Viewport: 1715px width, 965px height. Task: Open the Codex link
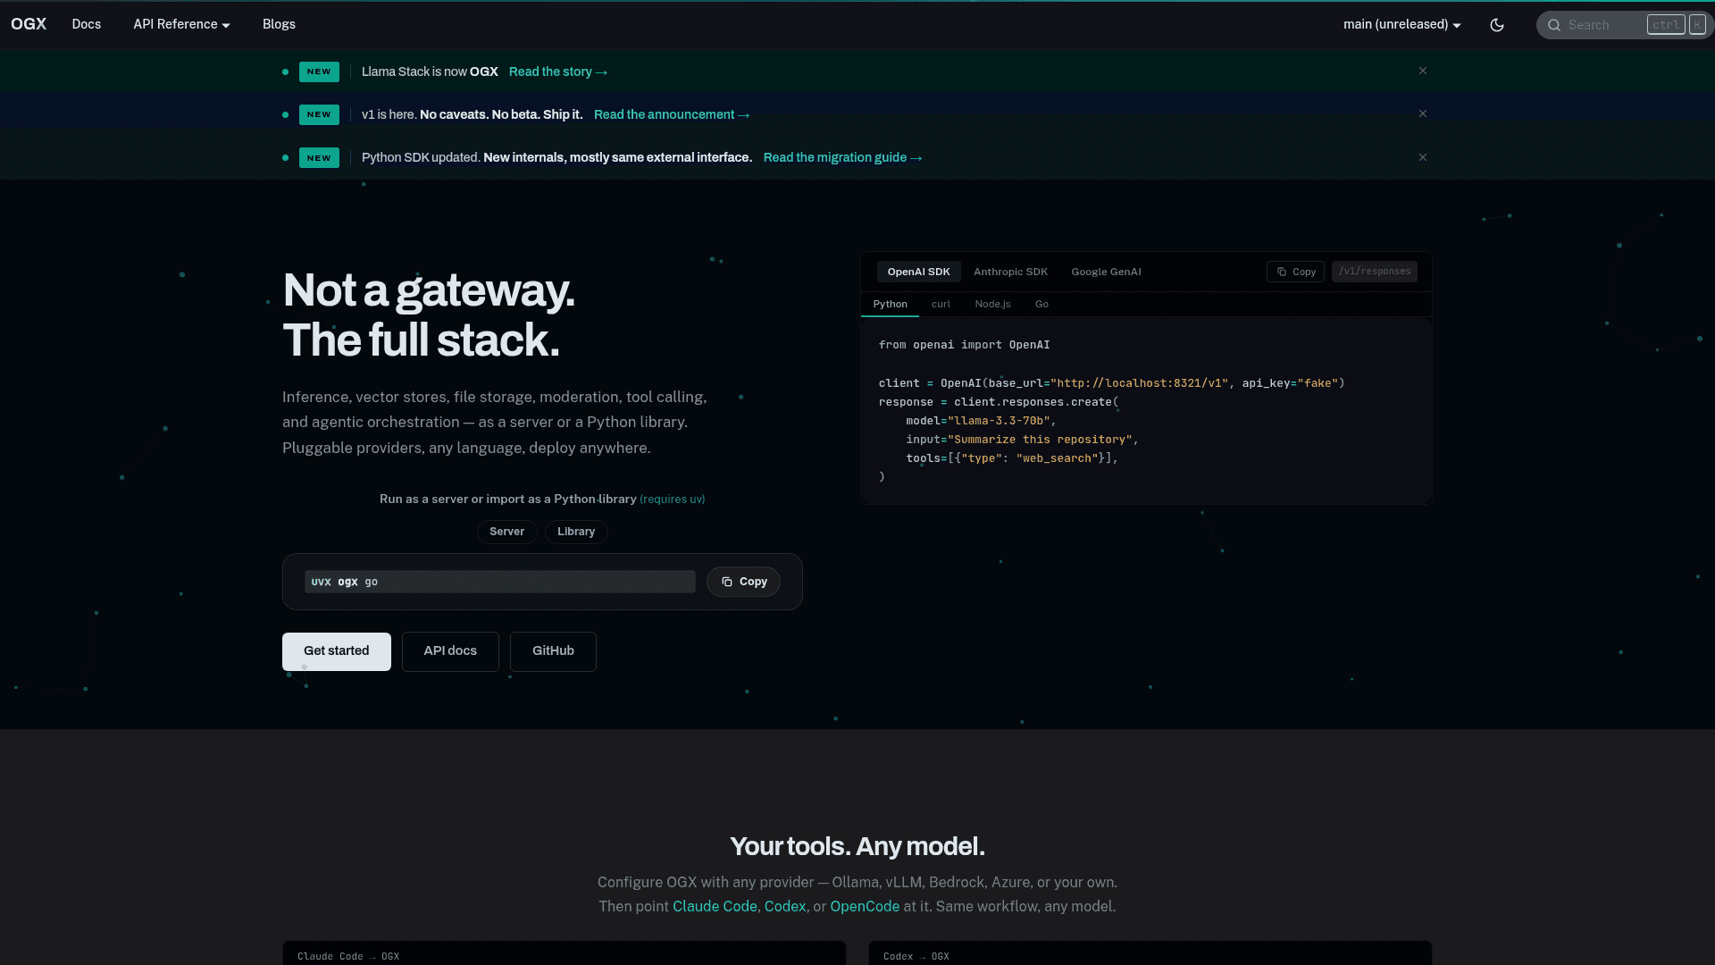tap(785, 907)
